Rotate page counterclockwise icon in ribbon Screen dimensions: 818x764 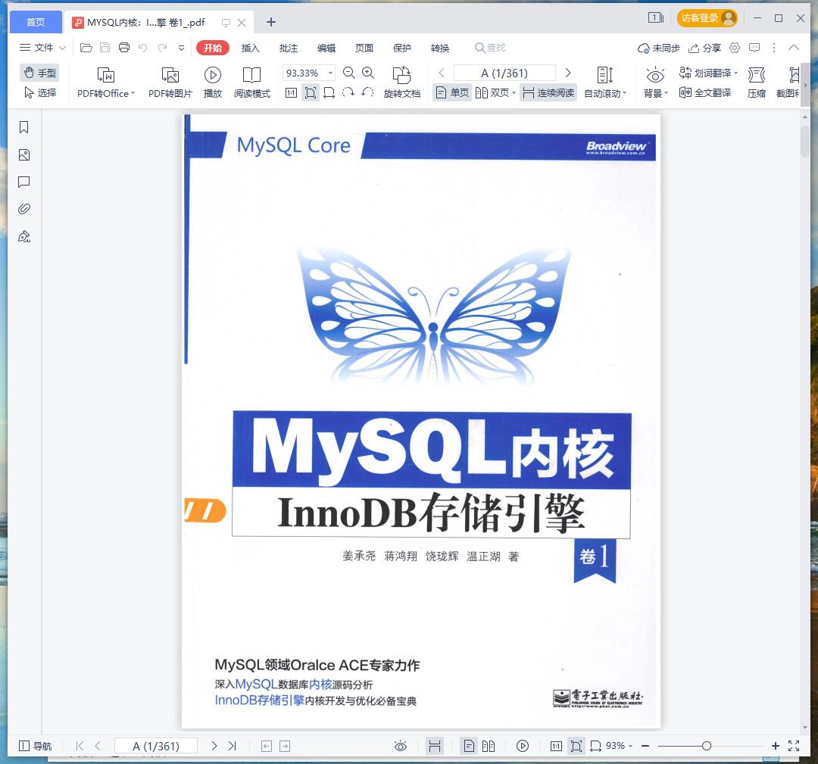click(x=367, y=93)
